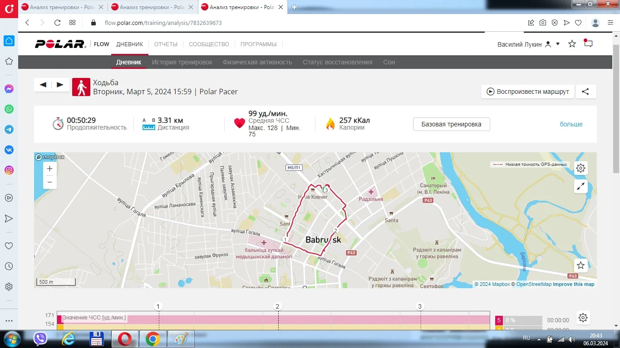Click the padlock site security icon
The height and width of the screenshot is (348, 620).
[x=94, y=23]
